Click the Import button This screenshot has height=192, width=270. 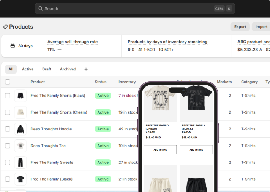coord(261,27)
